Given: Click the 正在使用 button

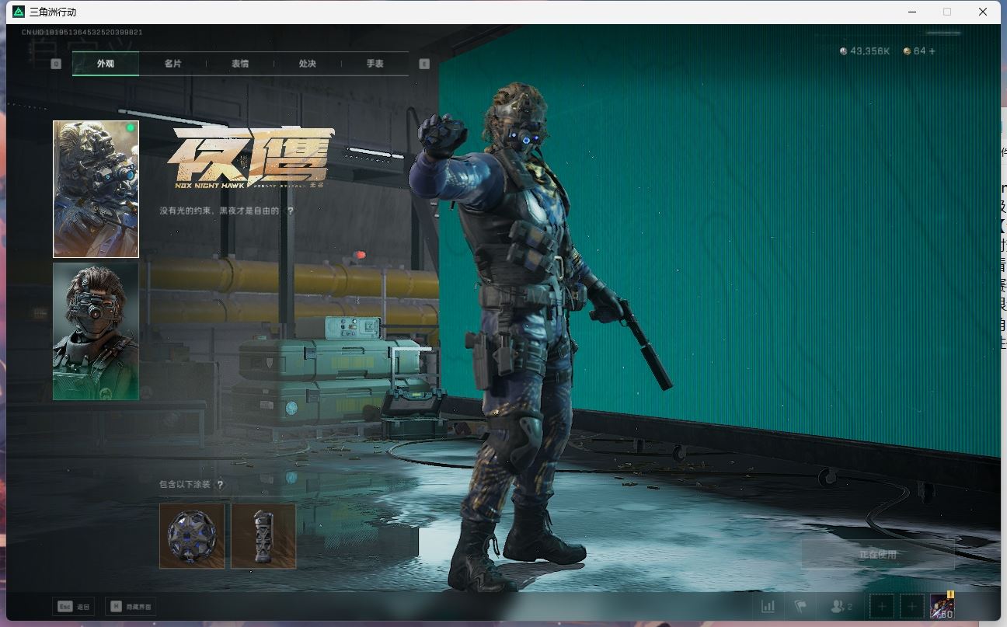Looking at the screenshot, I should pos(877,555).
